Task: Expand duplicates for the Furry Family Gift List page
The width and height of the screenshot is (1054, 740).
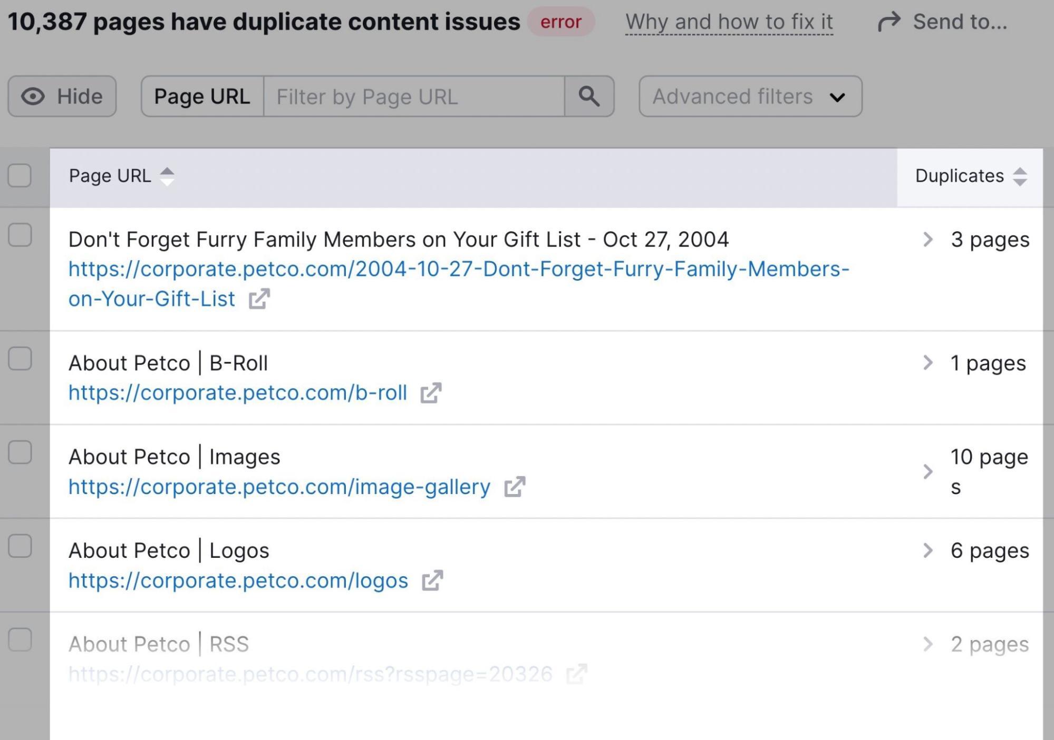Action: 928,239
